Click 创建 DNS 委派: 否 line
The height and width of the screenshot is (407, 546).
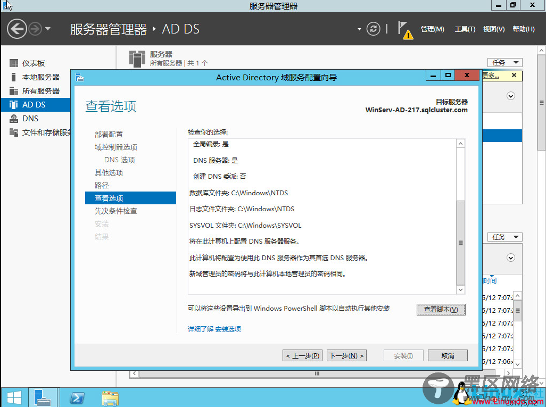click(x=219, y=177)
